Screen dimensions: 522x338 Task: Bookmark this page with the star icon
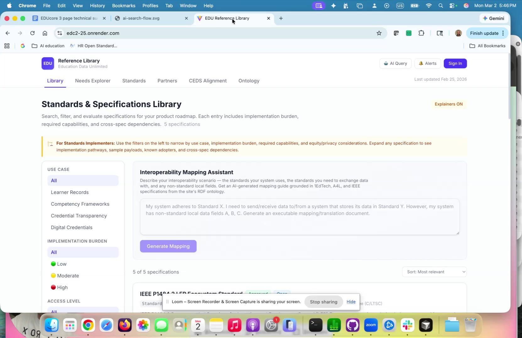click(379, 33)
